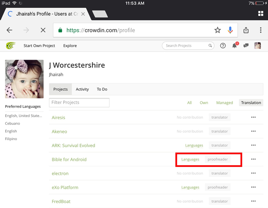Open the help question mark icon
This screenshot has width=268, height=208.
[x=223, y=45]
